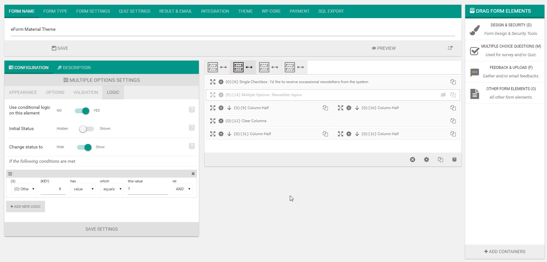Click Save Settings button

tap(101, 229)
